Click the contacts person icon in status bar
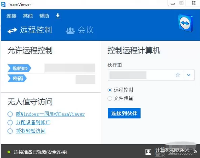Image resolution: width=200 pixels, height=158 pixels. click(x=148, y=152)
